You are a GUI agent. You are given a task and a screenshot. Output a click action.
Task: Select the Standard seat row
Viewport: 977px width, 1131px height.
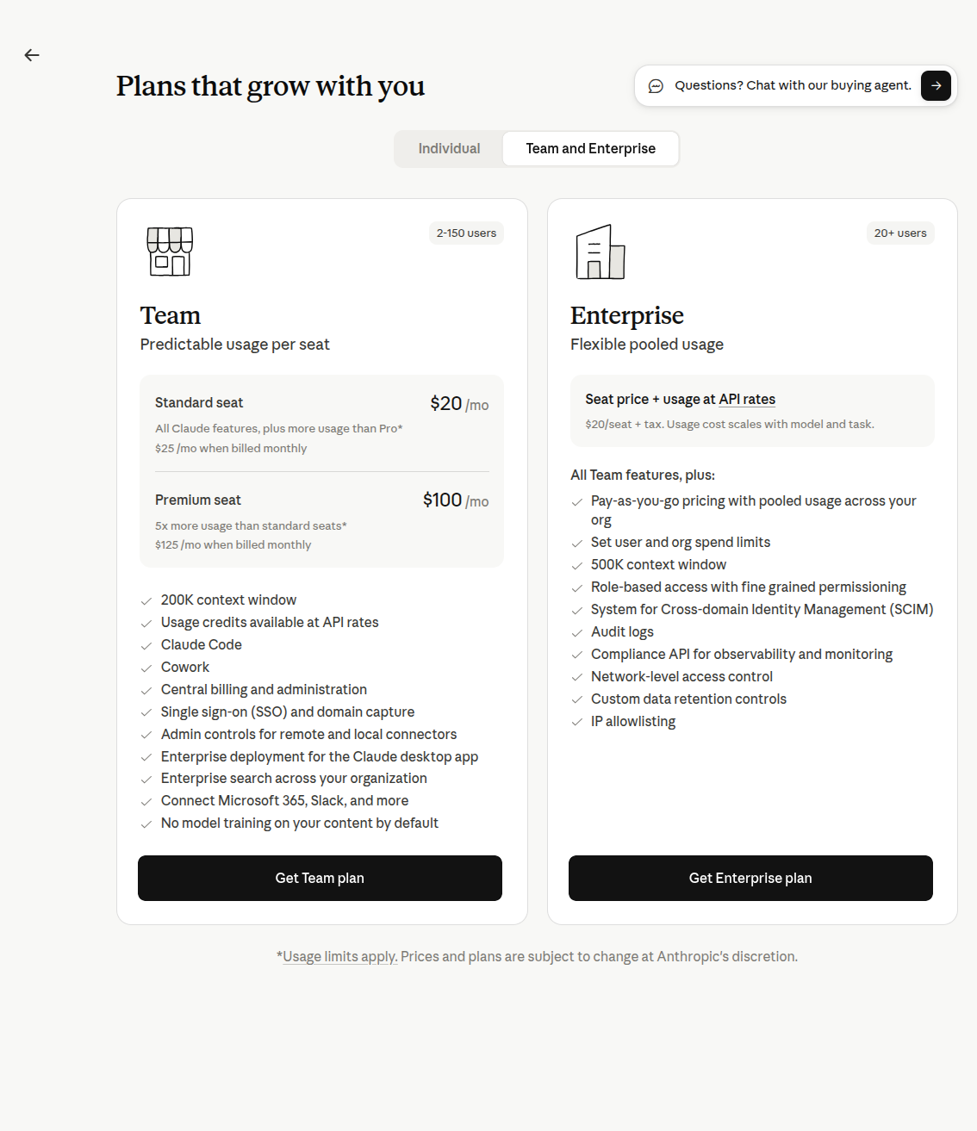321,424
